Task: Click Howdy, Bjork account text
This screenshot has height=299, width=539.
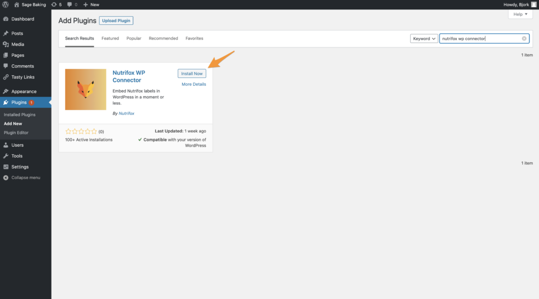Action: coord(516,4)
